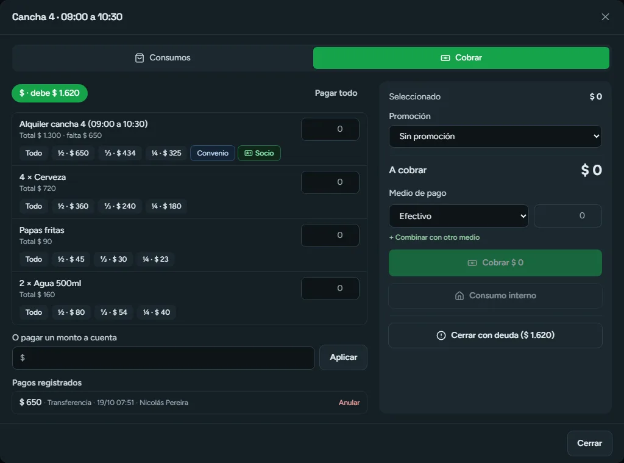Choose ½ · $ 80 for Agua 500ml
The width and height of the screenshot is (624, 463).
point(71,312)
